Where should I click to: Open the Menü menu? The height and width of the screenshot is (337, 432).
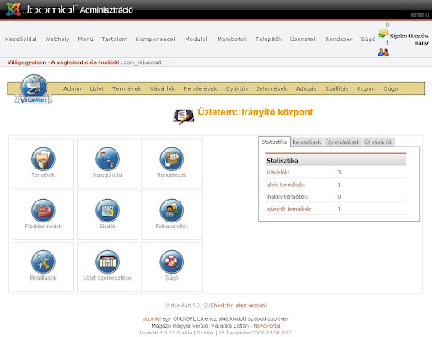click(x=85, y=40)
